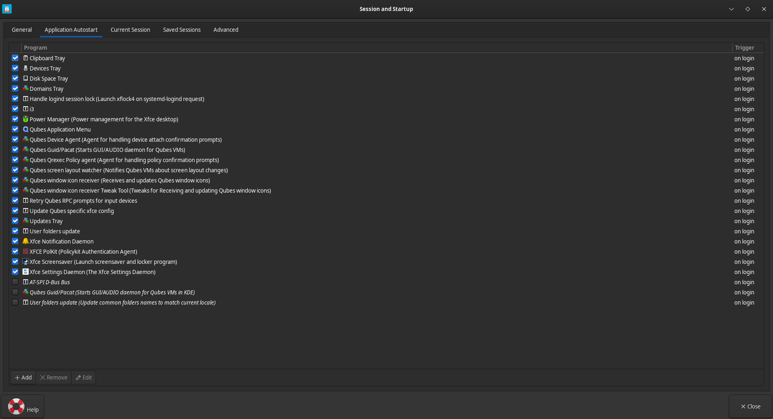Click the Edit button
Viewport: 773px width, 419px height.
(x=83, y=377)
